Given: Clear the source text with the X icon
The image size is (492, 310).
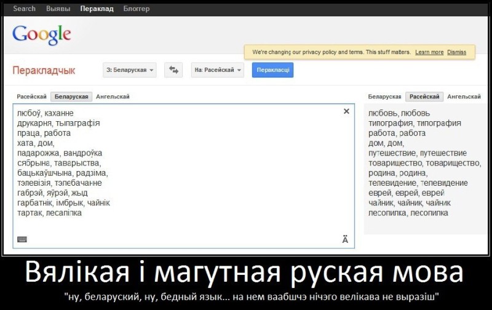Looking at the screenshot, I should [346, 111].
